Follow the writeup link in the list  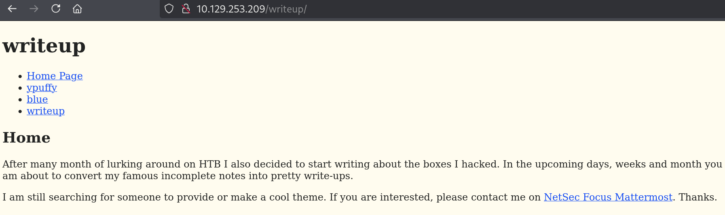[x=46, y=111]
